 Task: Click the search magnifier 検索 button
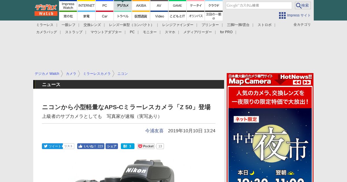point(303,5)
